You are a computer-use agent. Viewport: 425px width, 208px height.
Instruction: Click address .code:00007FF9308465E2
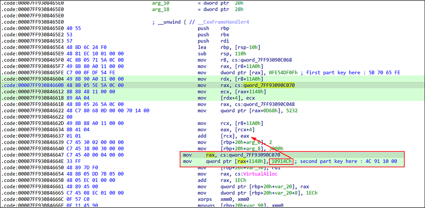(32, 35)
